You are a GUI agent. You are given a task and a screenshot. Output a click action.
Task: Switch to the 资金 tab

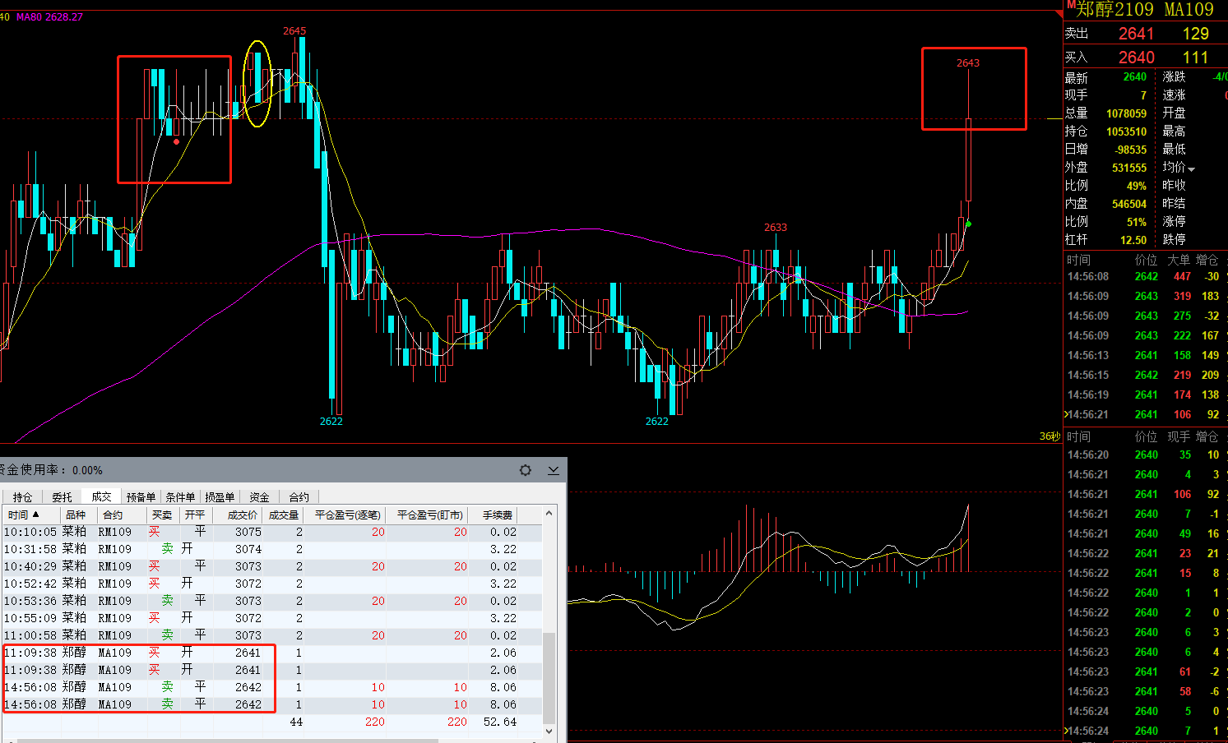coord(259,496)
